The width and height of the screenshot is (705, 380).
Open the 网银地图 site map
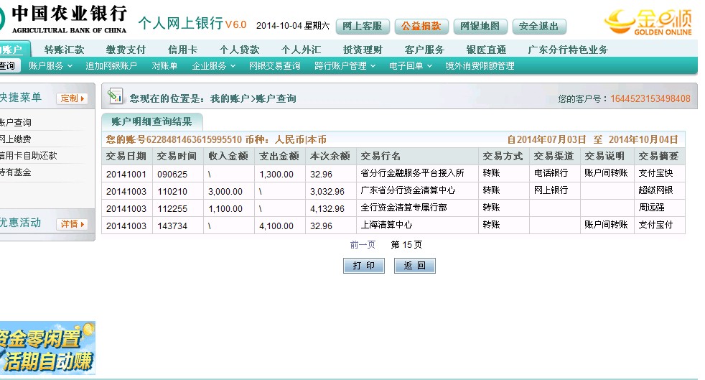point(480,27)
